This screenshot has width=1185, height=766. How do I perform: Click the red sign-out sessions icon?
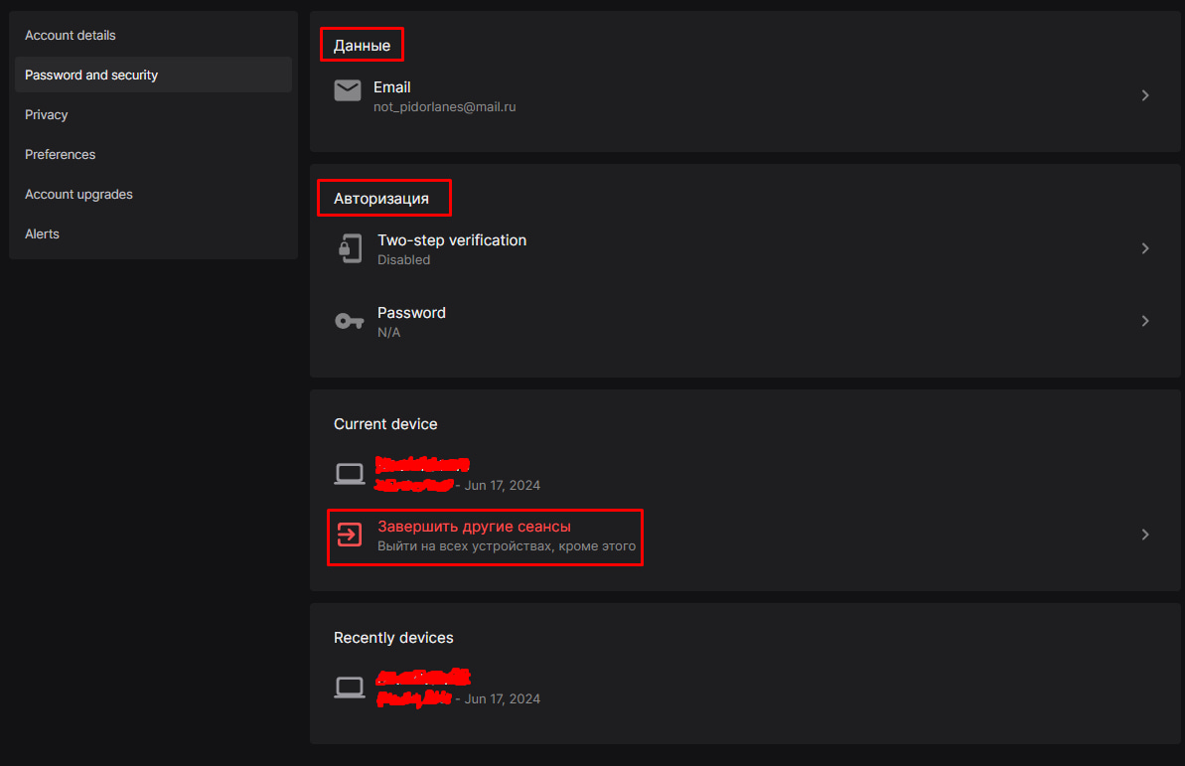(350, 536)
